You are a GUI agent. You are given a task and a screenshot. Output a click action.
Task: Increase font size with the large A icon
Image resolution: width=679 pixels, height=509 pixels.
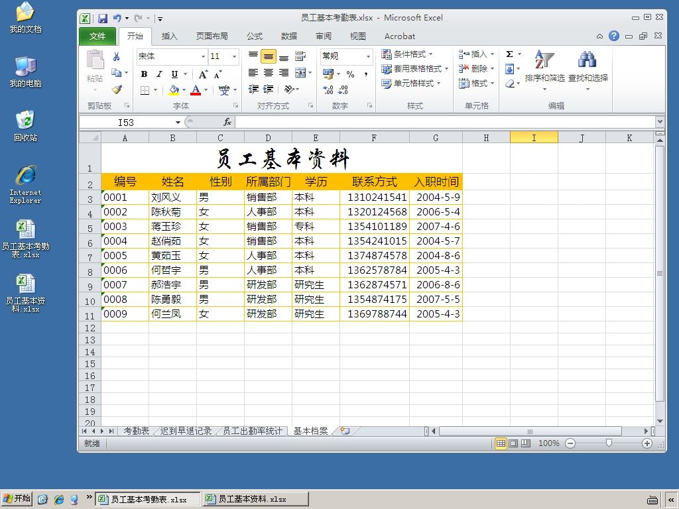[x=203, y=74]
